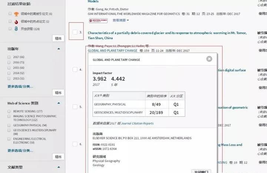The width and height of the screenshot is (267, 173).
Task: Select publication year 2016 (73) checkbox
Action: pyautogui.click(x=9, y=63)
